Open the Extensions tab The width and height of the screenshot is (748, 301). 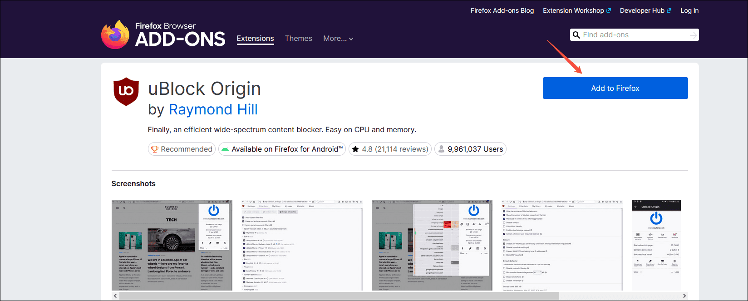[x=255, y=39]
